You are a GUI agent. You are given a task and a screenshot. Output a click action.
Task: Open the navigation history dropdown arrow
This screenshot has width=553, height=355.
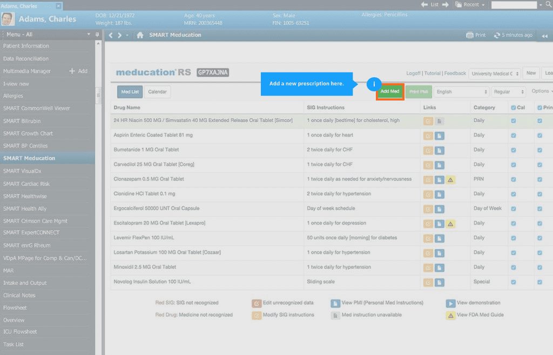[x=127, y=35]
